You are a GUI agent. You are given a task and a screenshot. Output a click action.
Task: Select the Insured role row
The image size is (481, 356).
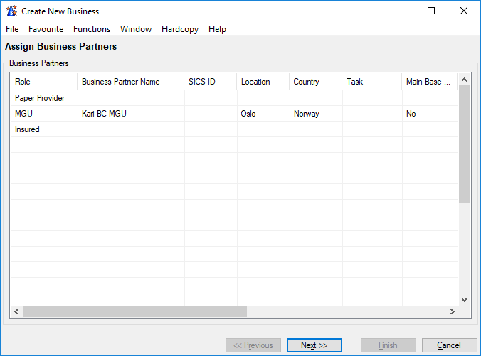tap(27, 129)
